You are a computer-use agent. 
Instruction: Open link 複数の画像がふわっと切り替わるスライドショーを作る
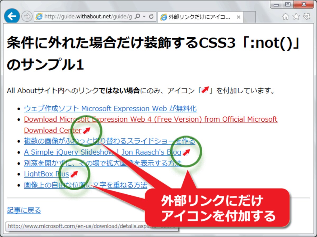(109, 141)
